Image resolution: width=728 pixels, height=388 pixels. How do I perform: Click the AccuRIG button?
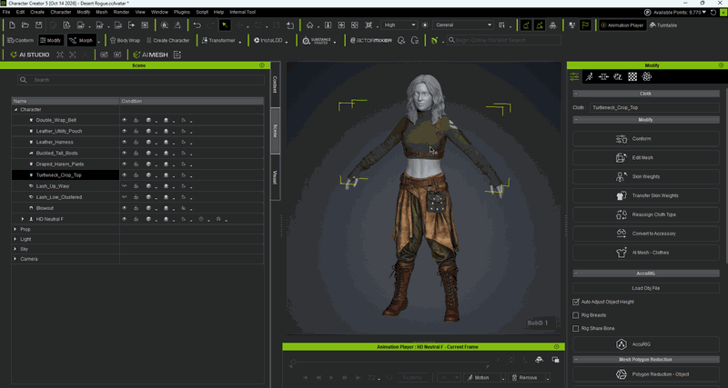point(646,344)
